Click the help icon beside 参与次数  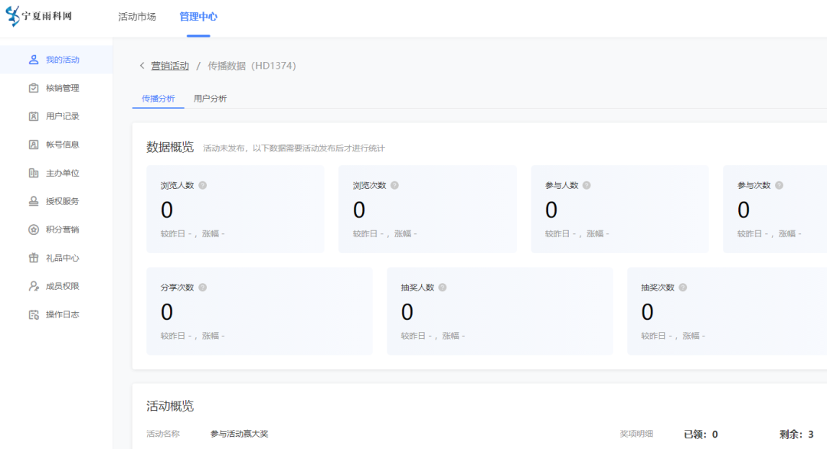coord(779,186)
